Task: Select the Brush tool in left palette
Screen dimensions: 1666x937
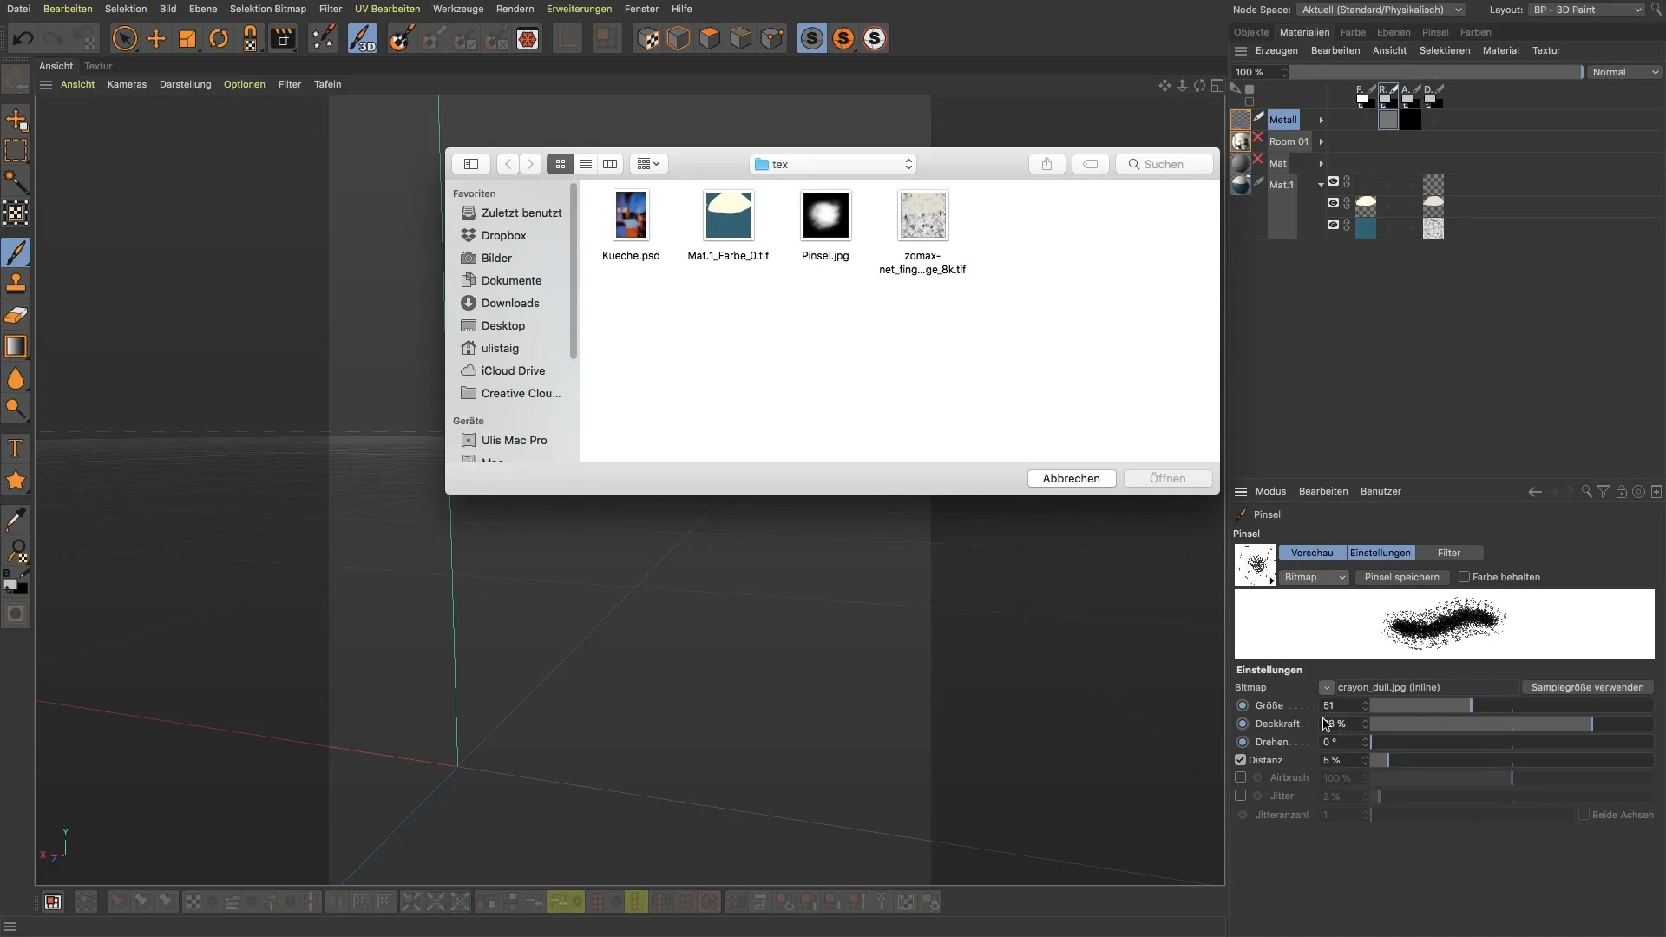Action: (16, 252)
